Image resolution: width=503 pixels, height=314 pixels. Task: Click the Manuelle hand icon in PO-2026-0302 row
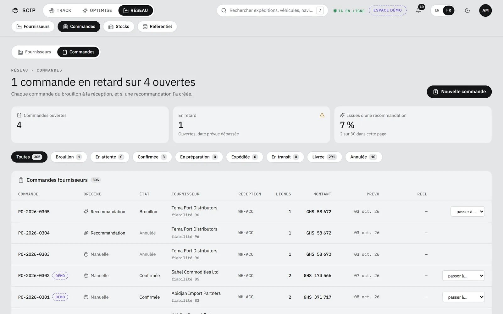click(86, 276)
